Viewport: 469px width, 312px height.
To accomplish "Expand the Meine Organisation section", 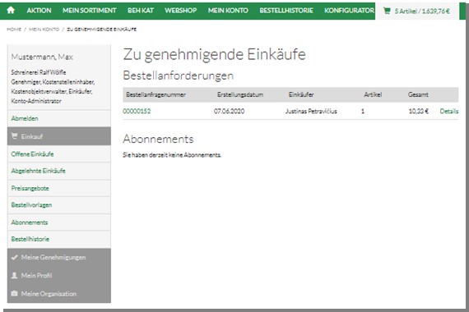I will pyautogui.click(x=59, y=293).
